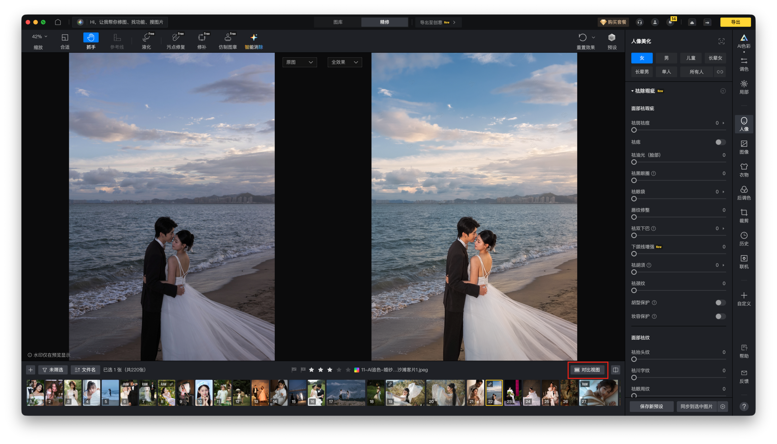777x444 pixels.
Task: Open the 原图 view dropdown
Action: (299, 62)
